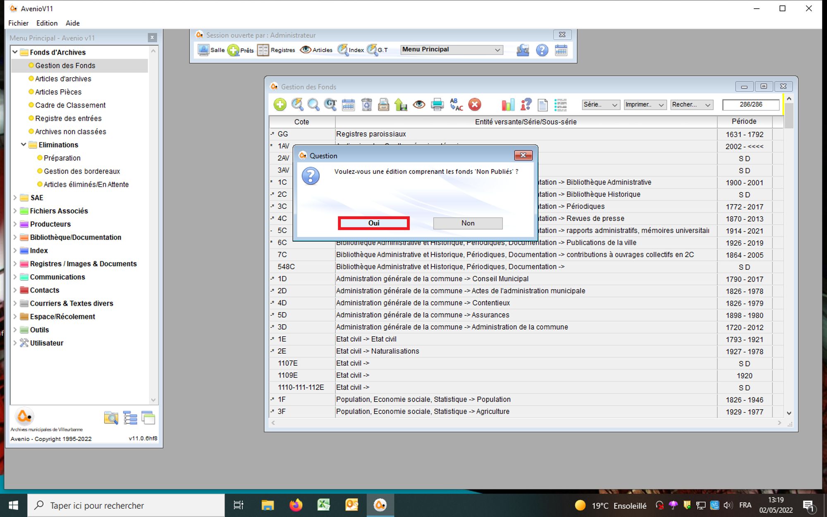This screenshot has width=827, height=517.
Task: Click the recycle bin icon in toolbar
Action: tap(366, 105)
